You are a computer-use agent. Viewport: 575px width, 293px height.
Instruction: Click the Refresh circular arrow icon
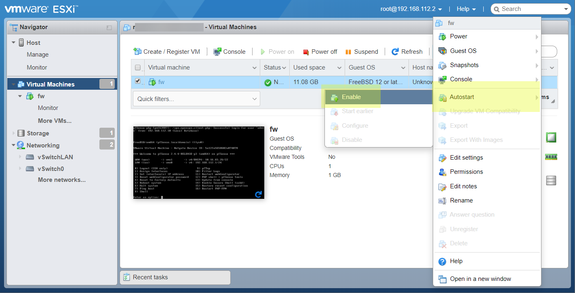click(395, 52)
